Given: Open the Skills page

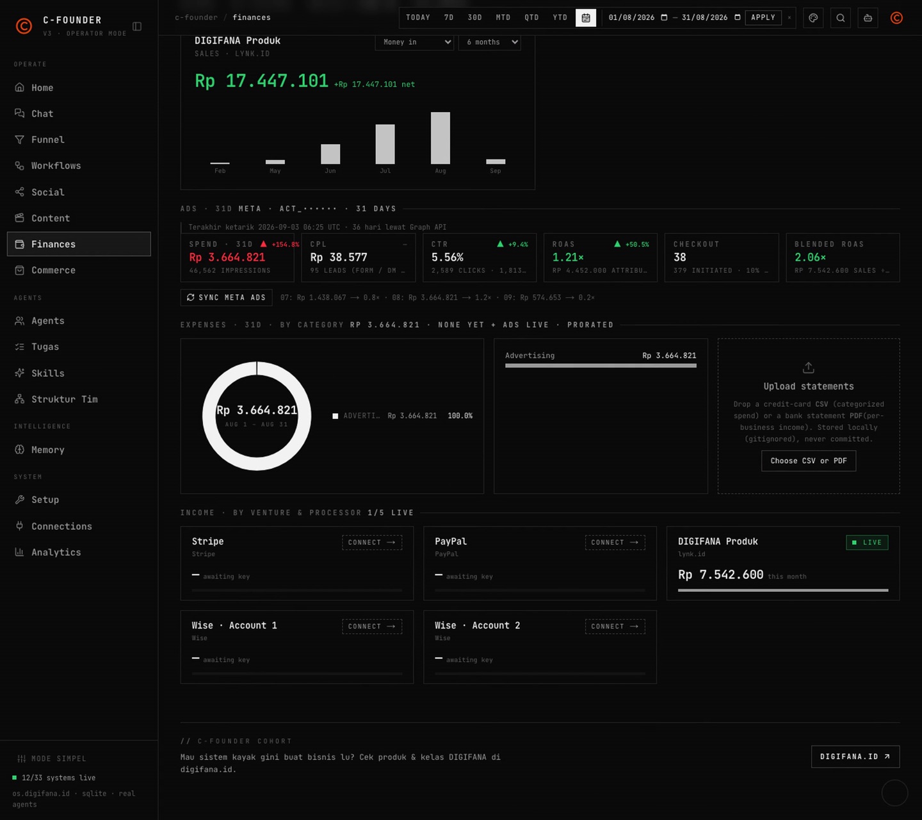Looking at the screenshot, I should [79, 373].
